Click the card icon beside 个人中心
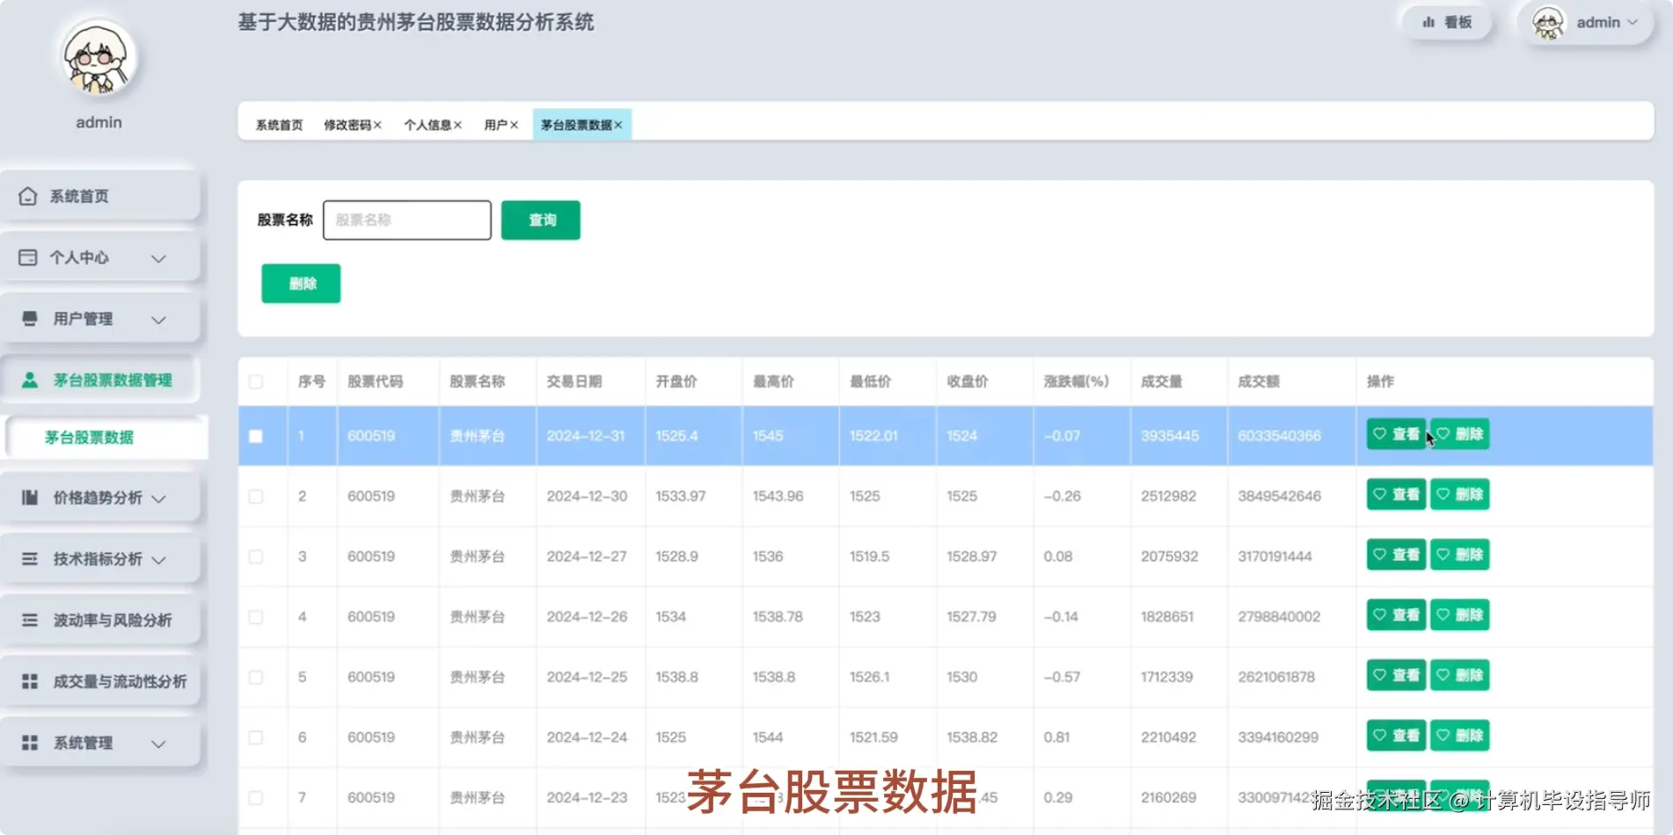Viewport: 1673px width, 835px height. point(28,258)
